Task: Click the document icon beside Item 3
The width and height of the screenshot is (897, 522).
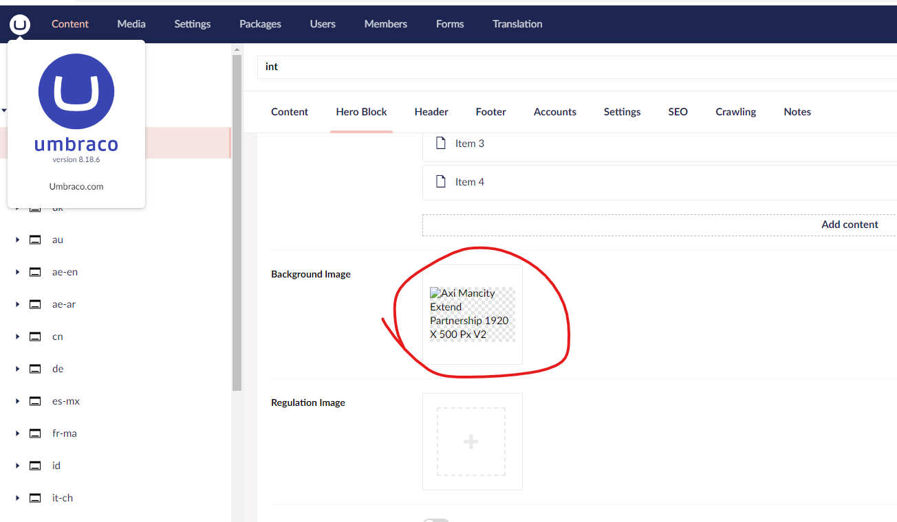Action: click(441, 143)
